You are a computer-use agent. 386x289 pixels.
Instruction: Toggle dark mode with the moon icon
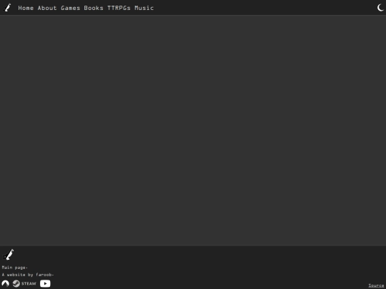380,8
